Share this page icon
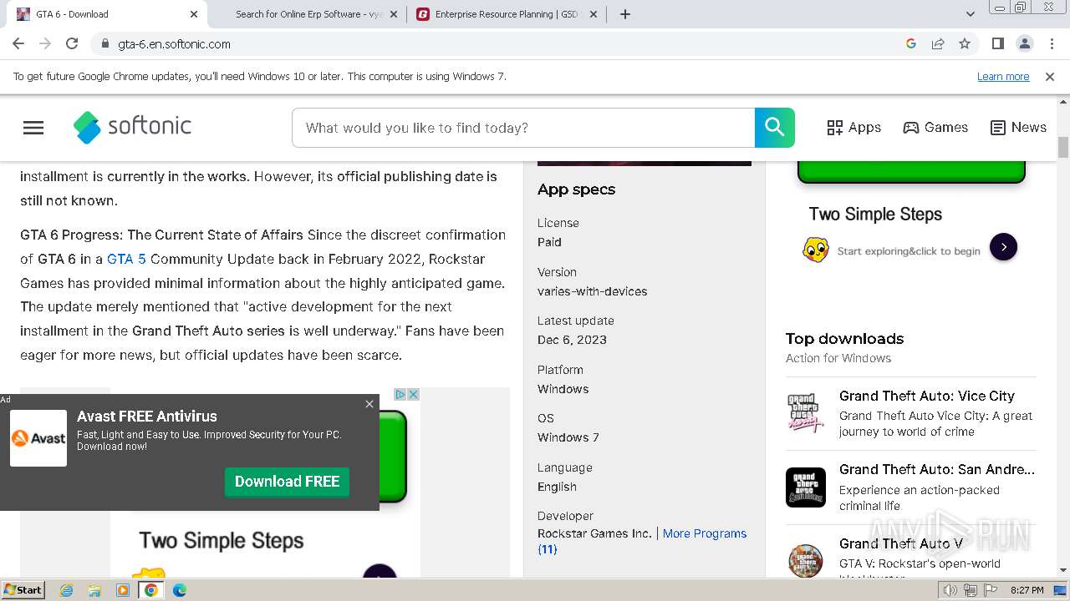1070x601 pixels. tap(938, 43)
